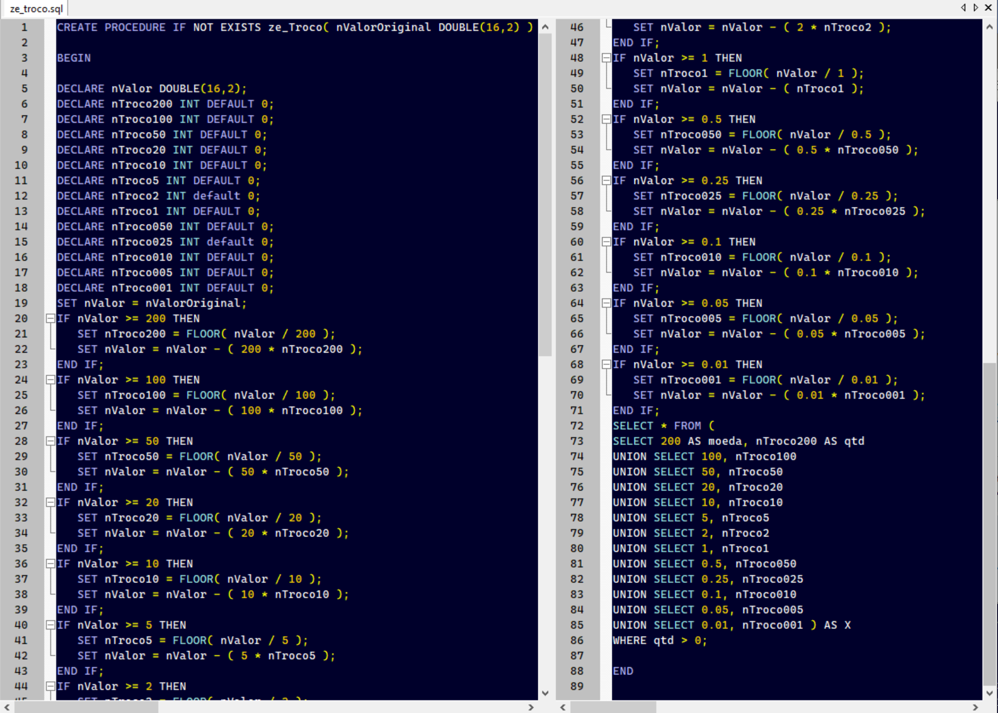Click 'DECLARE nTroco001 INT DEFAULT 0;' line

click(165, 288)
